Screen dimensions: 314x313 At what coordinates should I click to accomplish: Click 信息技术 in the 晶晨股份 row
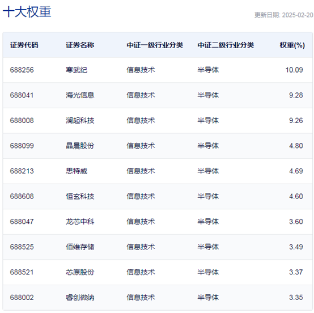(x=141, y=146)
